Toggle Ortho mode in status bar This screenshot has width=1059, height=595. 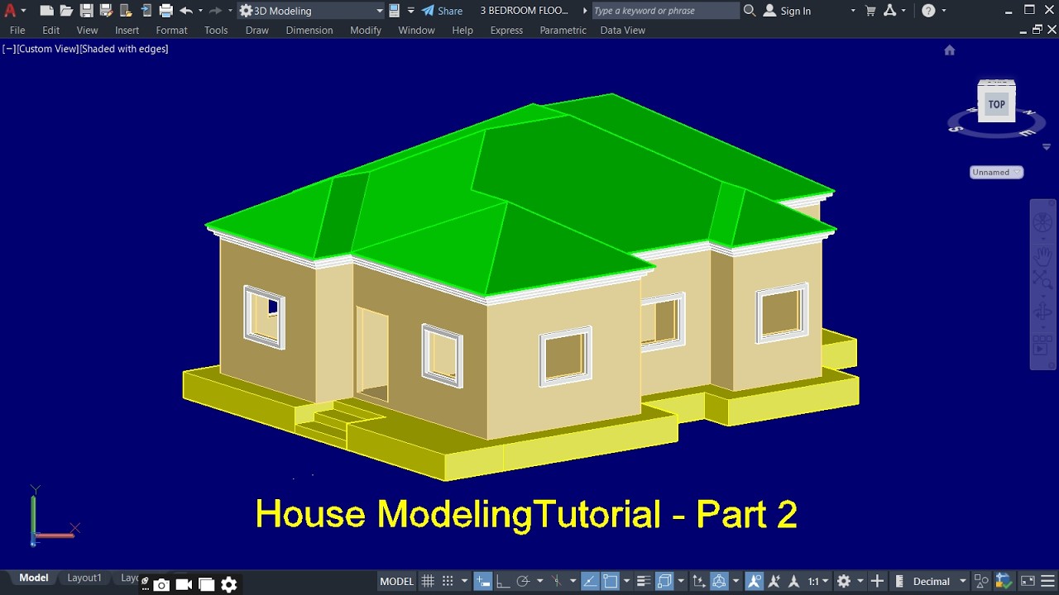502,581
